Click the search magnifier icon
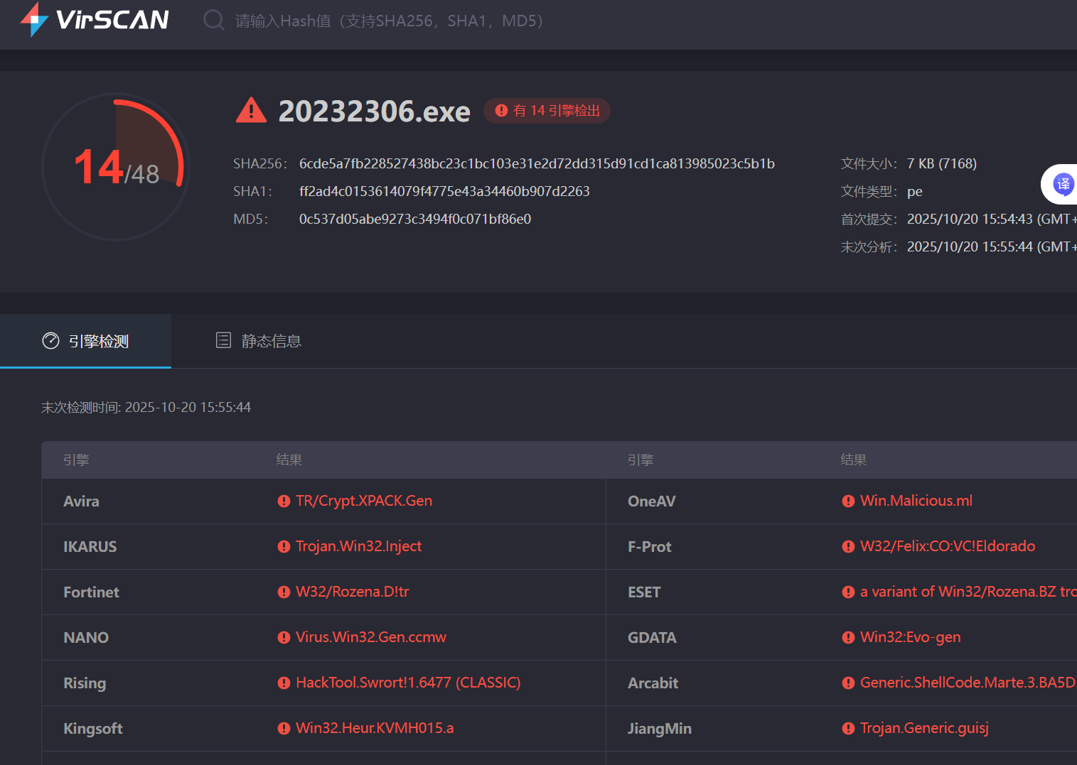The image size is (1077, 765). [213, 20]
